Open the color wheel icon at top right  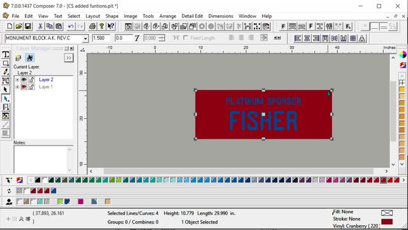tap(402, 54)
